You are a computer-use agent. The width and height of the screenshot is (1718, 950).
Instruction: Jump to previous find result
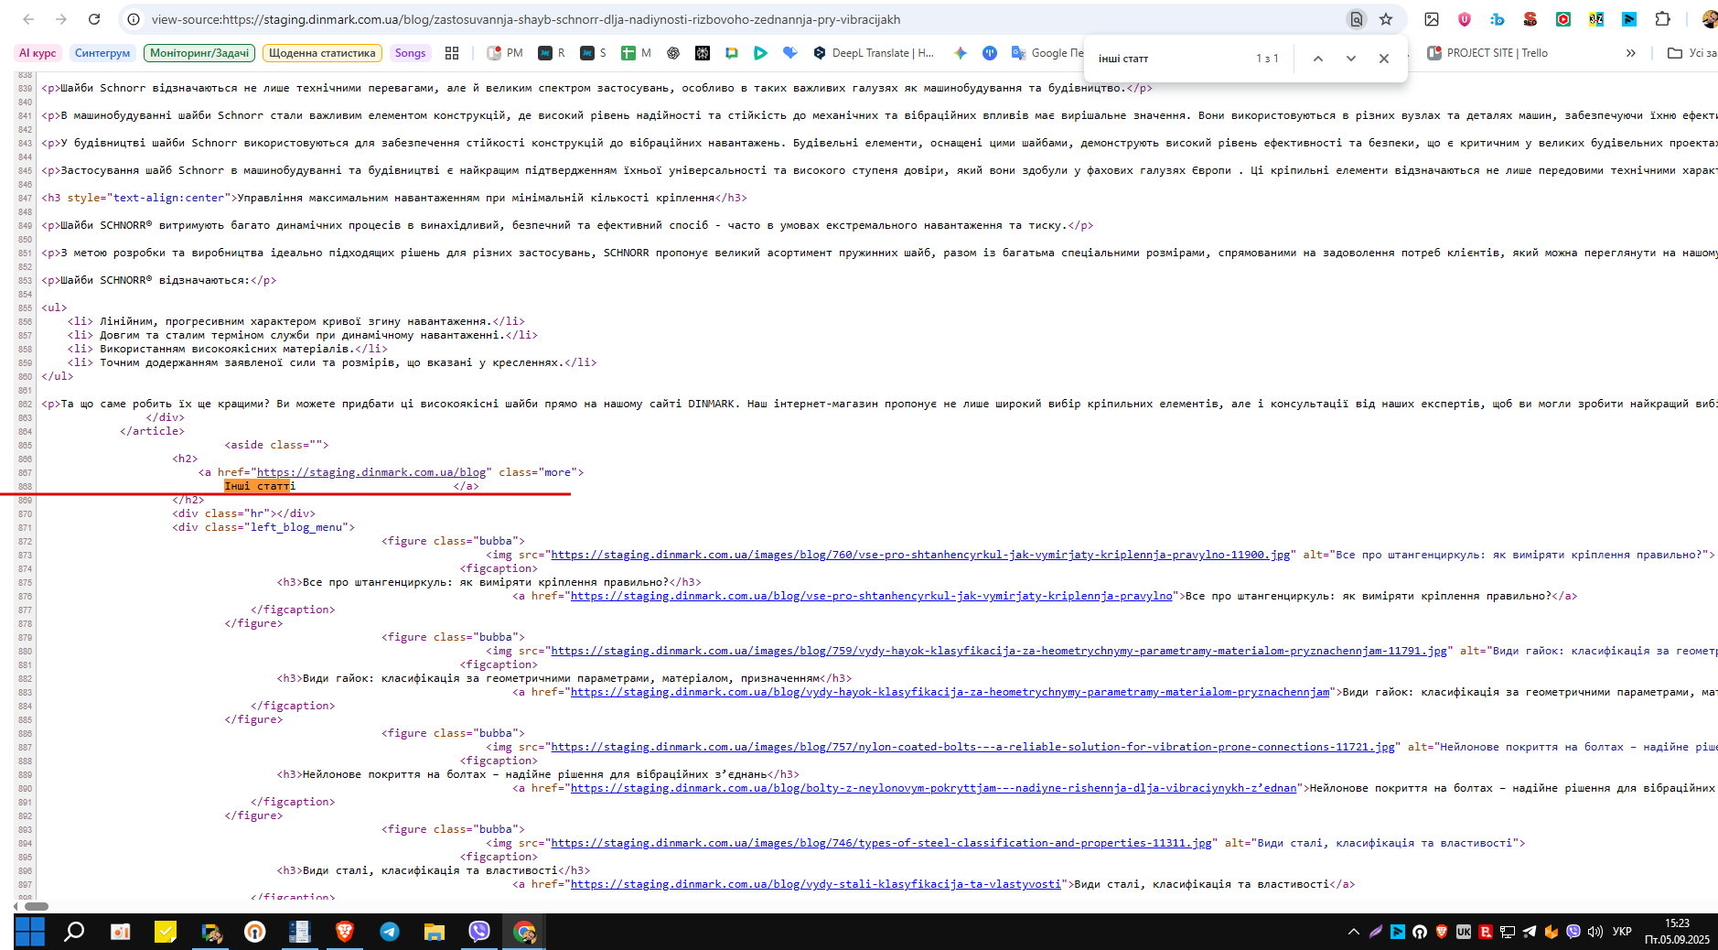(x=1318, y=59)
